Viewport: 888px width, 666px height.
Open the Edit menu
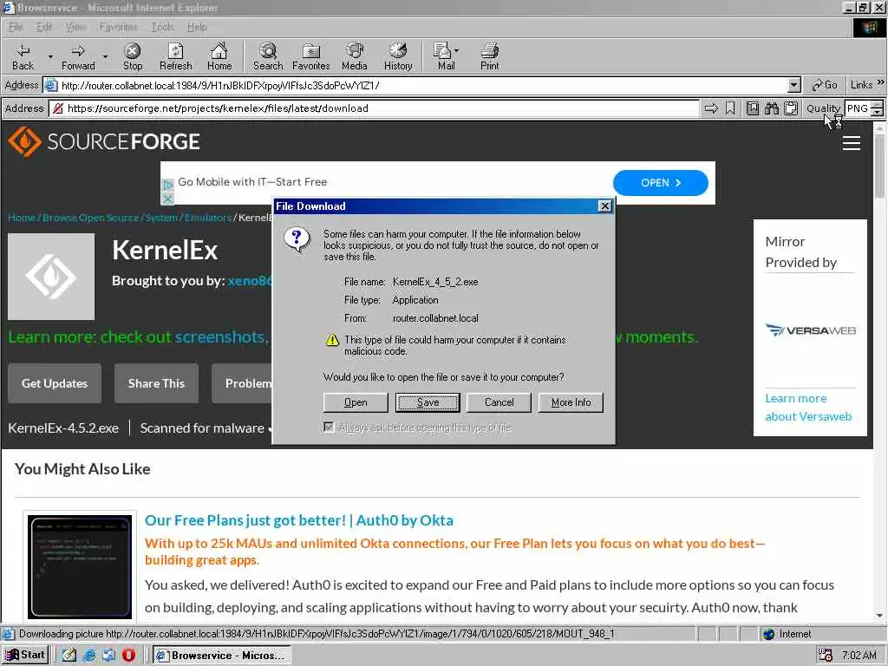click(x=43, y=27)
